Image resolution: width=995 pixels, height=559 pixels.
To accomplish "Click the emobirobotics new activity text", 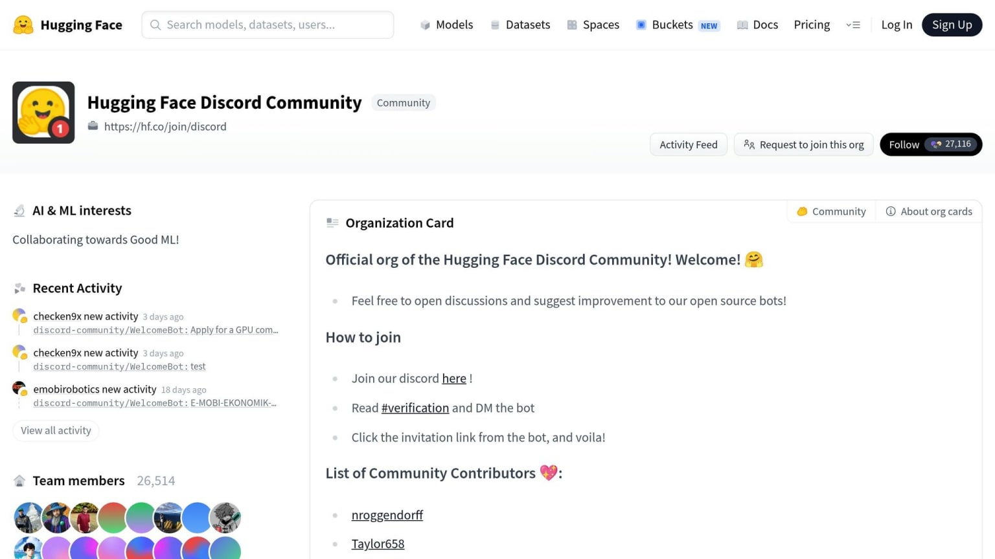I will tap(95, 389).
